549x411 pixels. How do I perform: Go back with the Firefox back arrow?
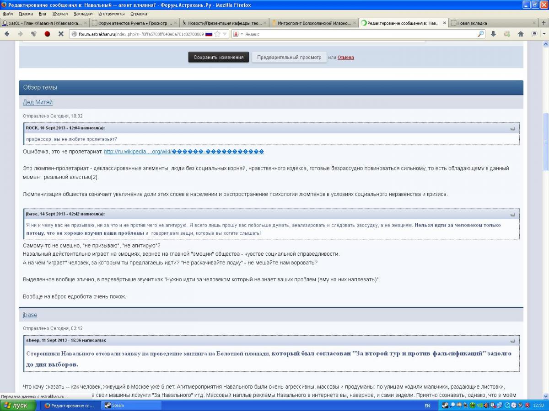(x=7, y=34)
